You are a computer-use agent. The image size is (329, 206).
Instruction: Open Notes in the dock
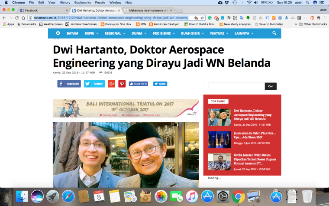[114, 196]
